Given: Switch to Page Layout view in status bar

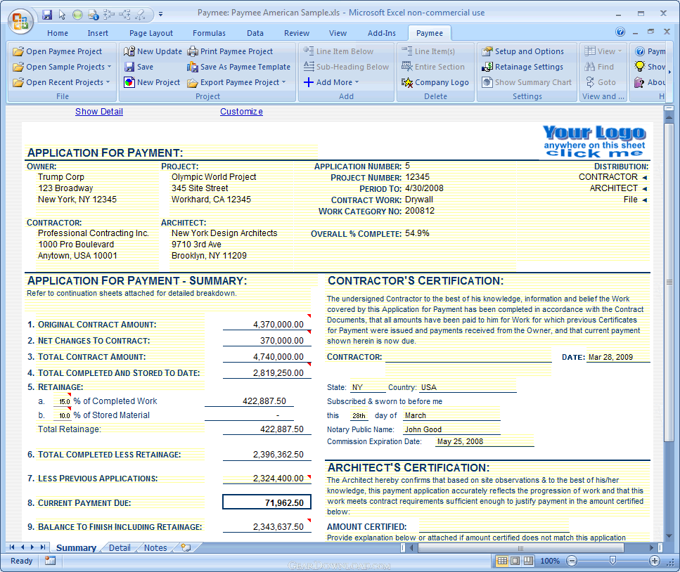Looking at the screenshot, I should [515, 561].
